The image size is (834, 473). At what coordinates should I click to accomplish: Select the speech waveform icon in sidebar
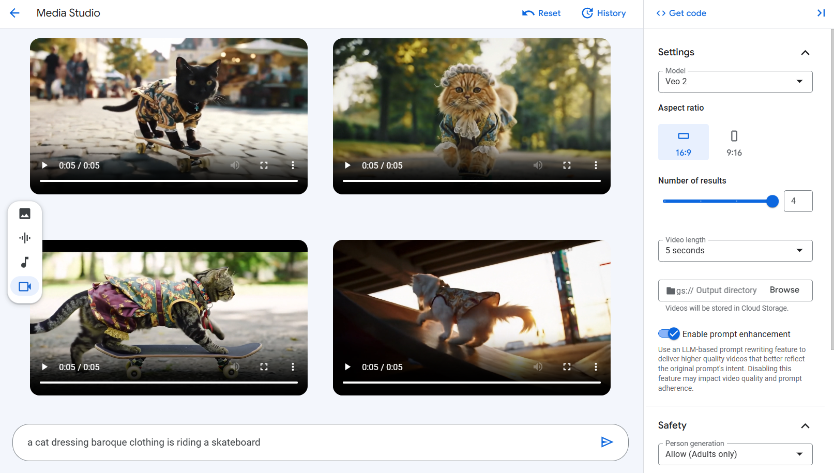point(25,238)
